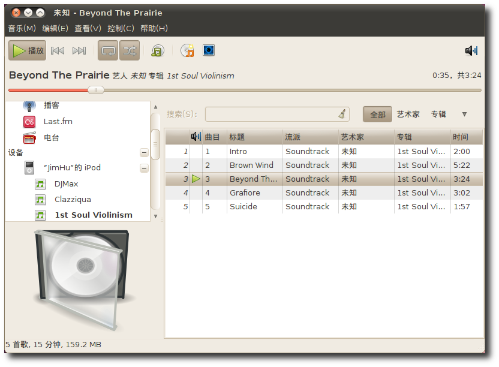Click the volume speaker icon
This screenshot has height=367, width=499.
[x=471, y=50]
